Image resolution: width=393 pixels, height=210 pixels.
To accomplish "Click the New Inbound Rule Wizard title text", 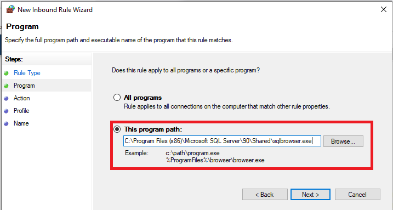I will tap(55, 10).
